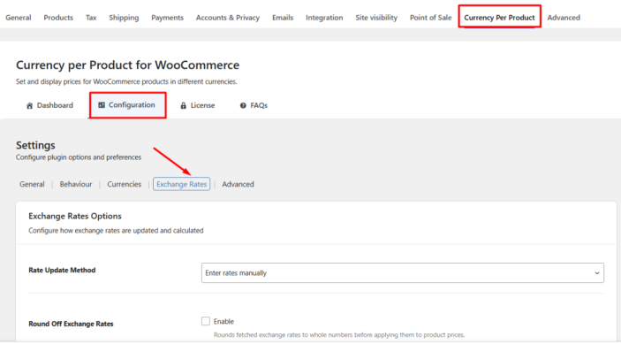
Task: Select the Accounts & Privacy tab
Action: coord(228,18)
